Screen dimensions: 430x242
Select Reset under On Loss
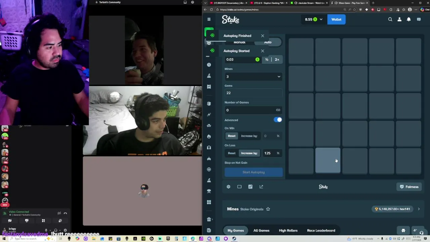pyautogui.click(x=232, y=153)
